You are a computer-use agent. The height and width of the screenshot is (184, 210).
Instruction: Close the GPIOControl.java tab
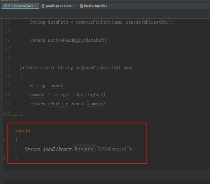tap(36, 6)
